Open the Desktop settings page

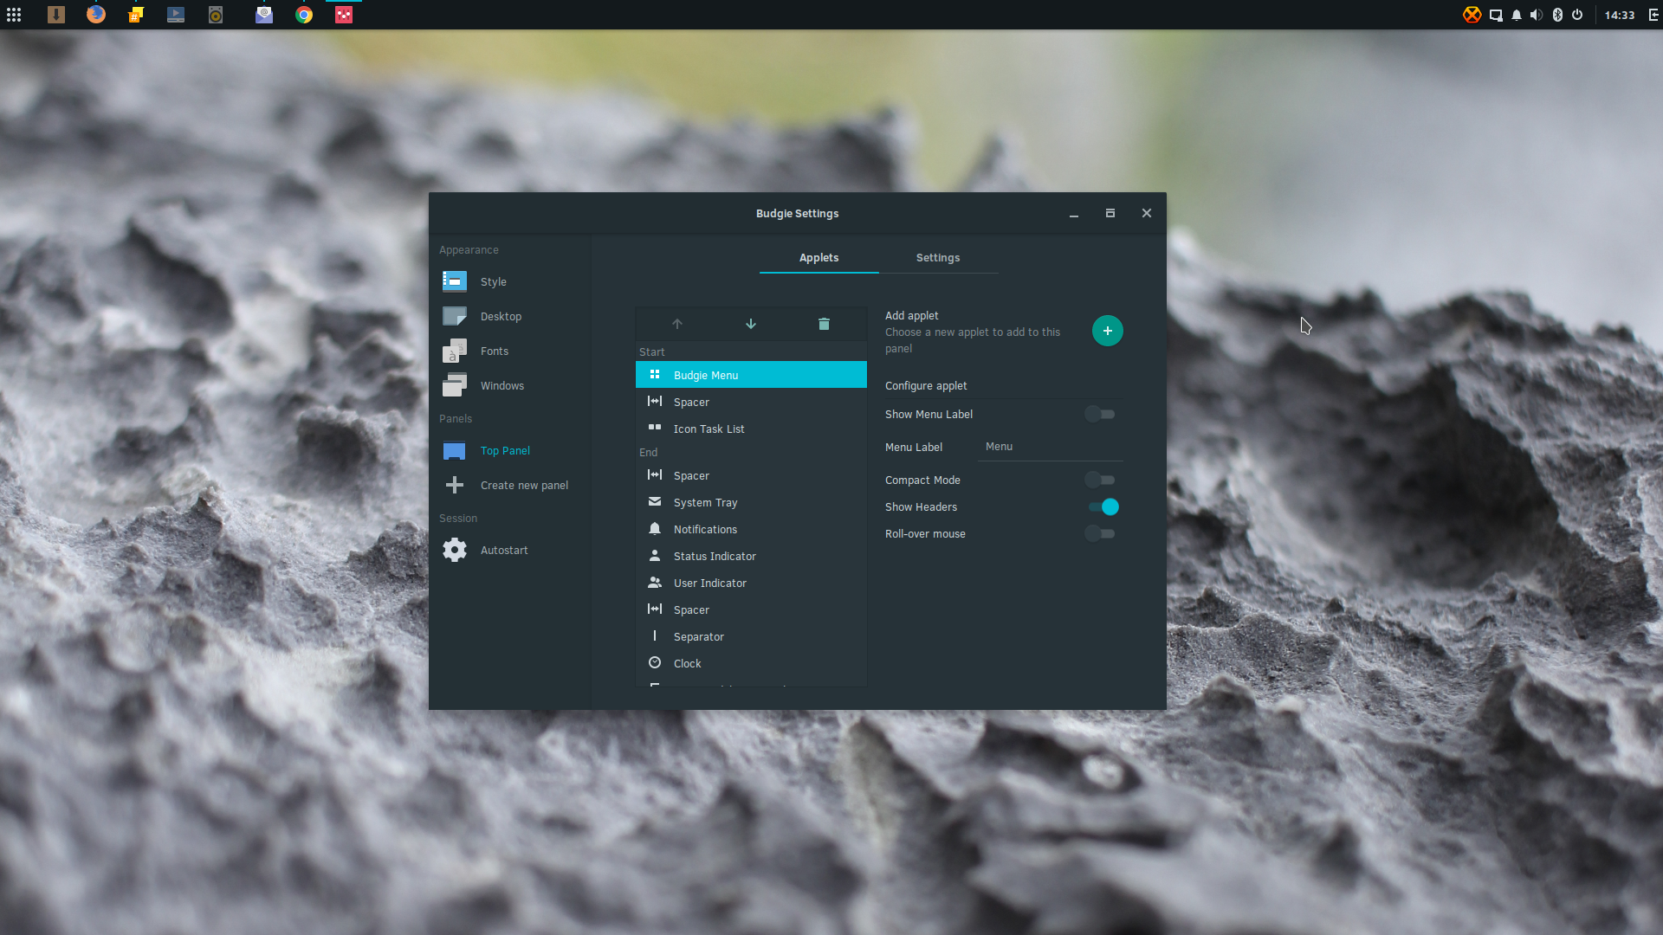(x=509, y=317)
